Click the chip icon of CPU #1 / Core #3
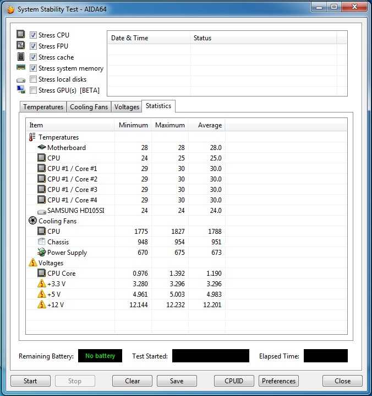Viewport: 372px width, 396px height. [x=42, y=189]
